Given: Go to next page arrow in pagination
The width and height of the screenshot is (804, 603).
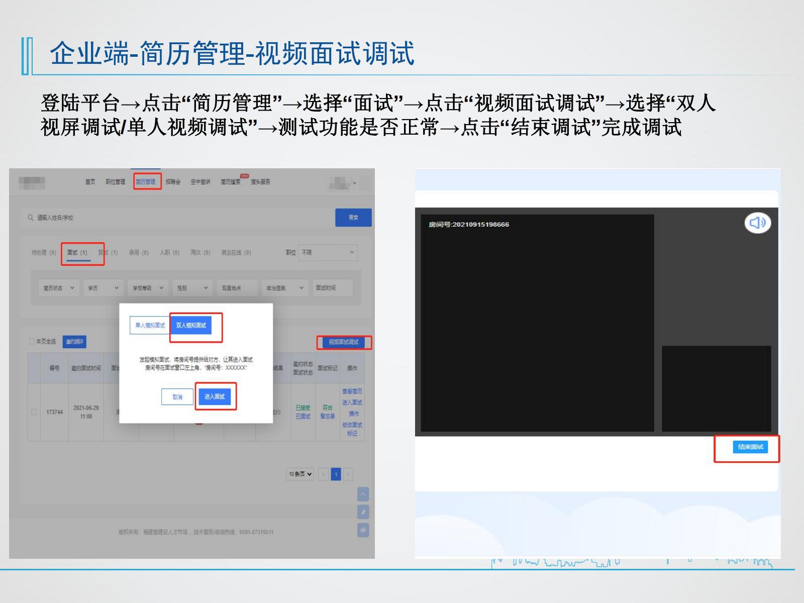Looking at the screenshot, I should click(x=348, y=474).
